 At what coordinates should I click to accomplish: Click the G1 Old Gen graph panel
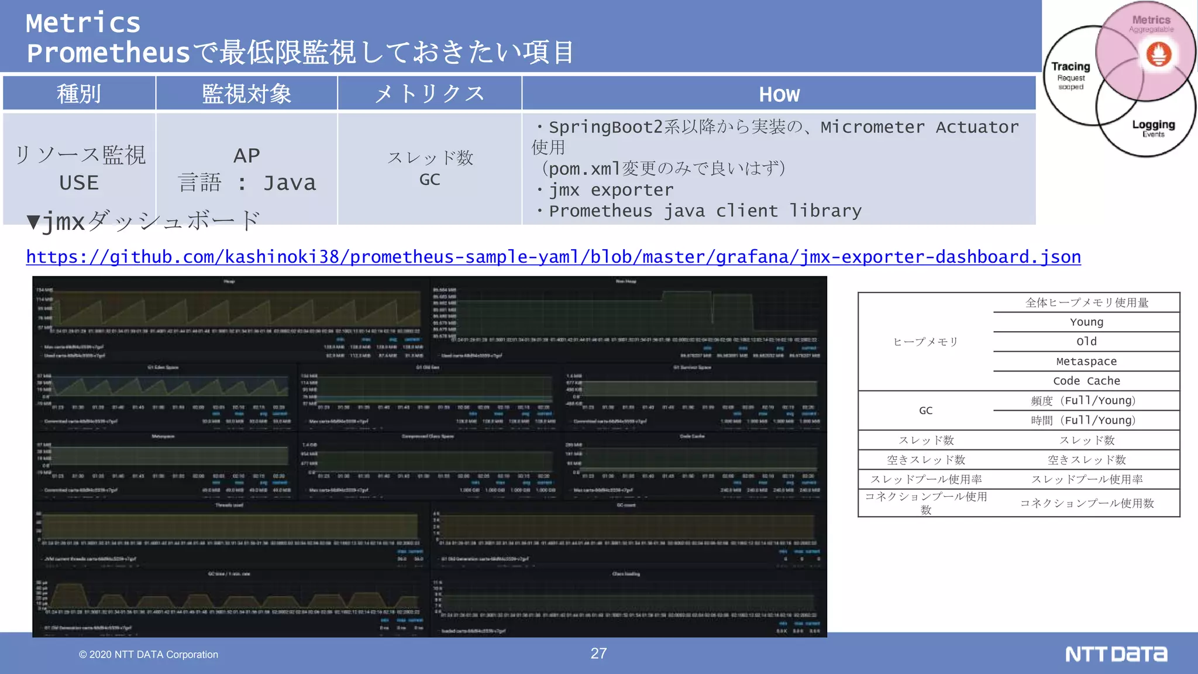(x=429, y=397)
